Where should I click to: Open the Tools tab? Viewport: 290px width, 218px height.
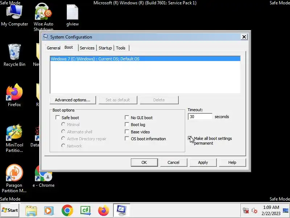click(121, 48)
